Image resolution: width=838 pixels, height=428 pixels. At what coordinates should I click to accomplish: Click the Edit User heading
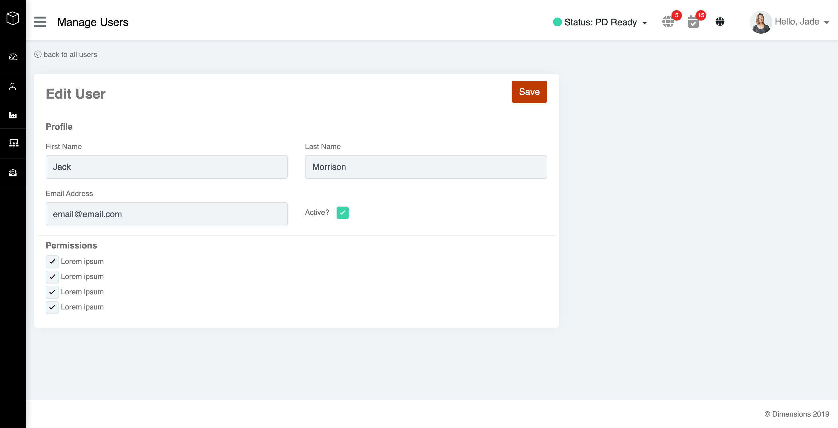click(x=76, y=94)
